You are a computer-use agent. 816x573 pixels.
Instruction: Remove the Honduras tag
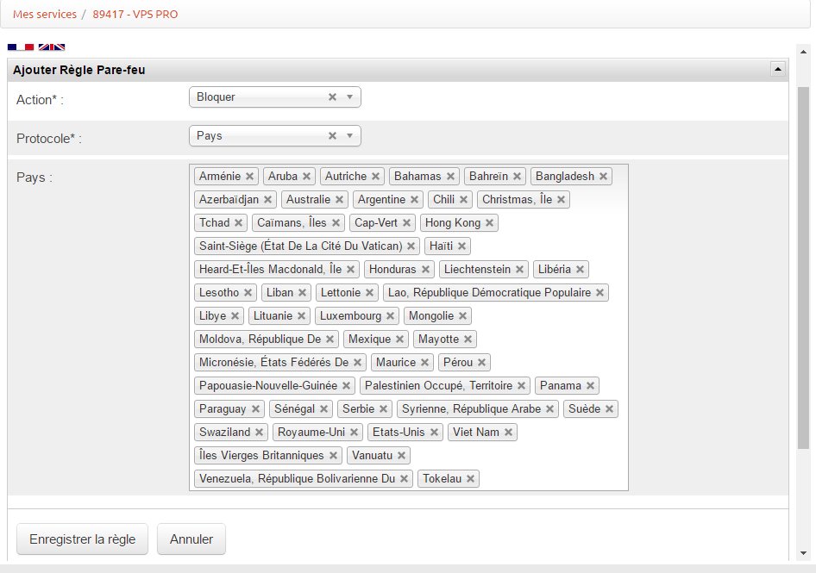[426, 270]
